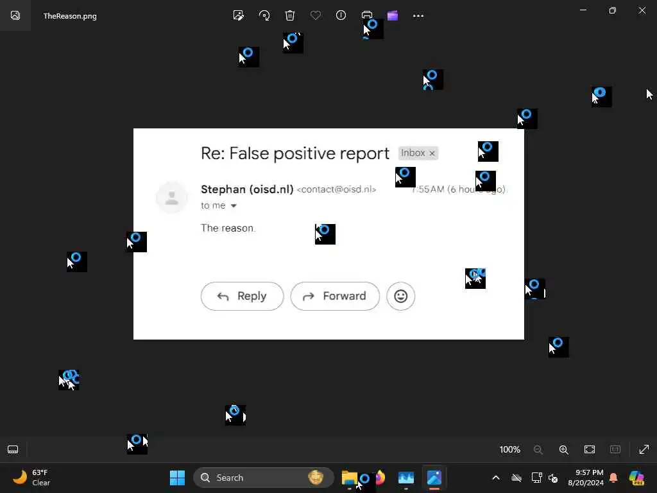Zoom in on the image
This screenshot has width=657, height=493.
[x=564, y=450]
